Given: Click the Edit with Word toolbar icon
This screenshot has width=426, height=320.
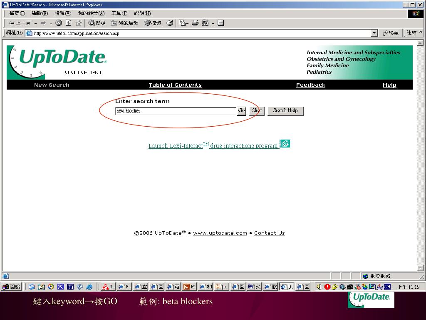Looking at the screenshot, I should [205, 23].
